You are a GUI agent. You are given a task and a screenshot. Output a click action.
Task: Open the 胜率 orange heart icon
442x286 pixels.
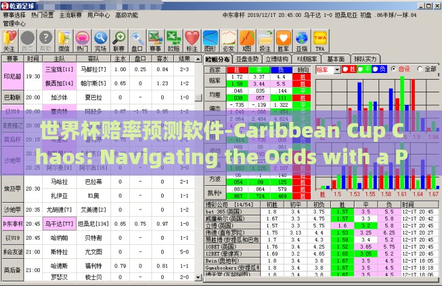(283, 41)
